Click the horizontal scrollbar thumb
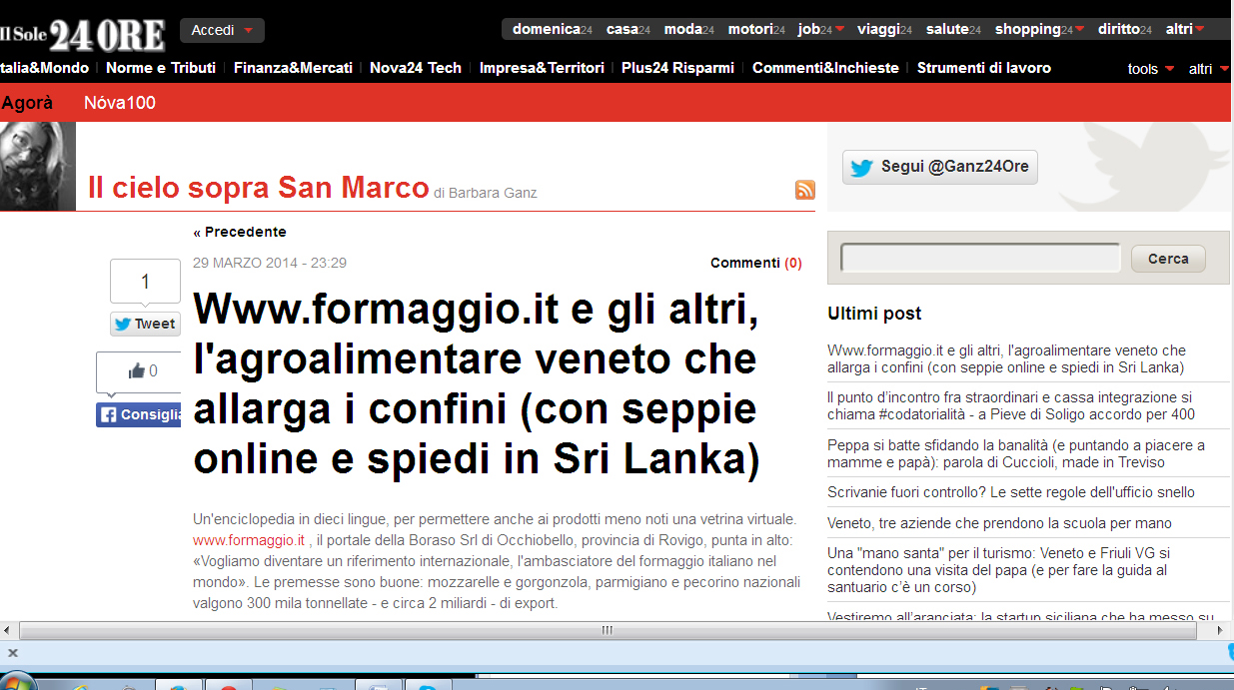Viewport: 1234px width, 690px height. pyautogui.click(x=607, y=631)
